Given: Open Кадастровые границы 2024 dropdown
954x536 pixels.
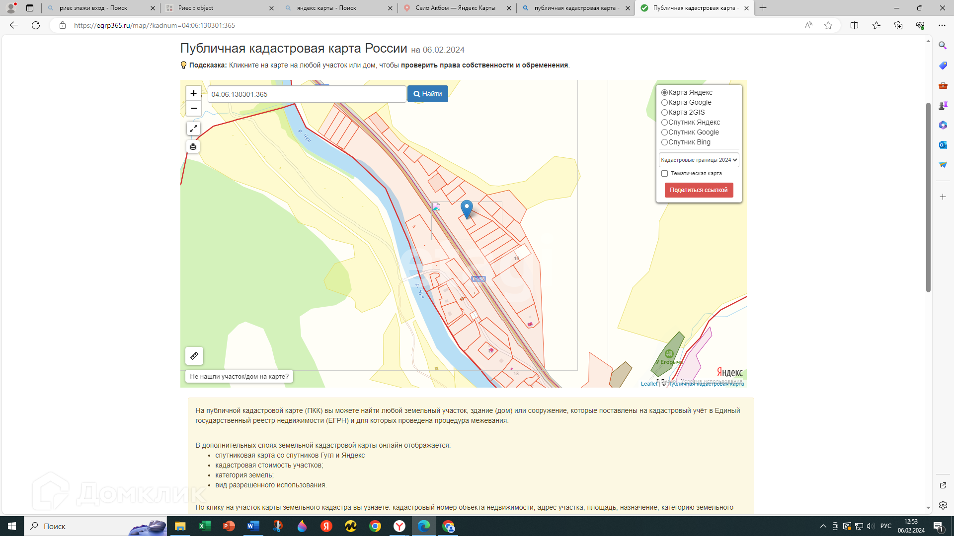Looking at the screenshot, I should tap(699, 160).
